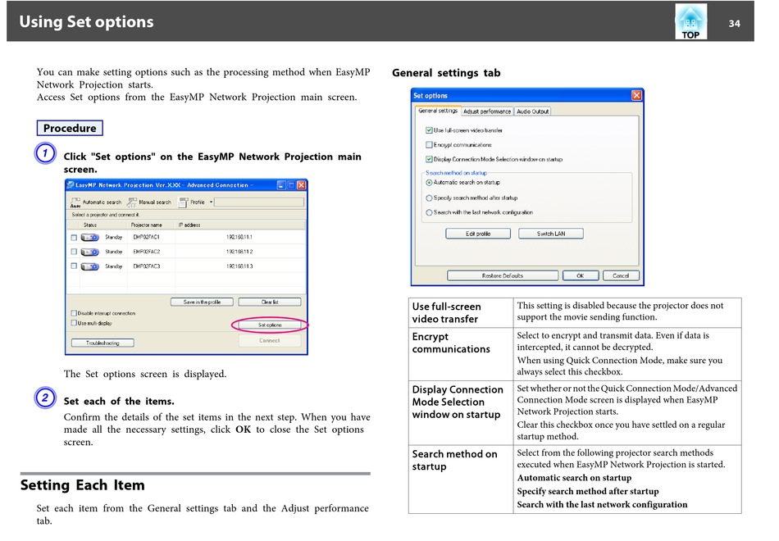Click "Set each of the items." step heading

pos(119,402)
